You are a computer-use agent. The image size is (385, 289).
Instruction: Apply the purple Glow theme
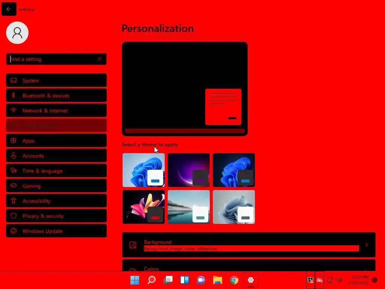point(189,170)
